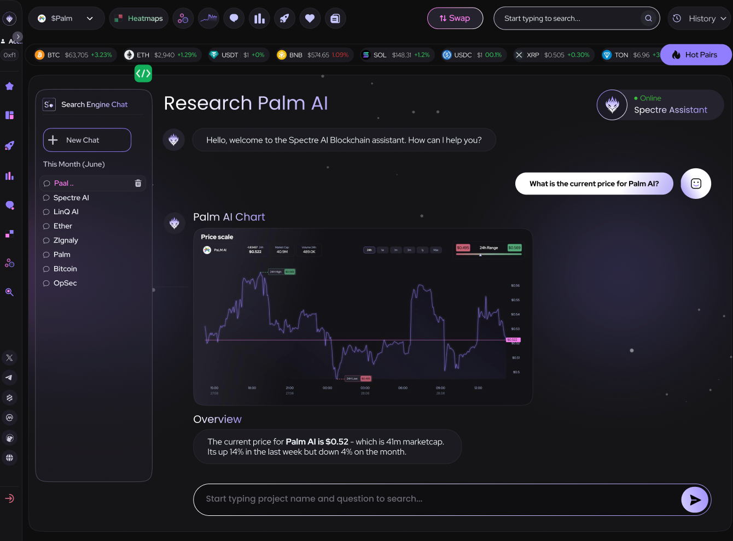Select the Spectre AI chat from This Month
The width and height of the screenshot is (733, 541).
71,197
